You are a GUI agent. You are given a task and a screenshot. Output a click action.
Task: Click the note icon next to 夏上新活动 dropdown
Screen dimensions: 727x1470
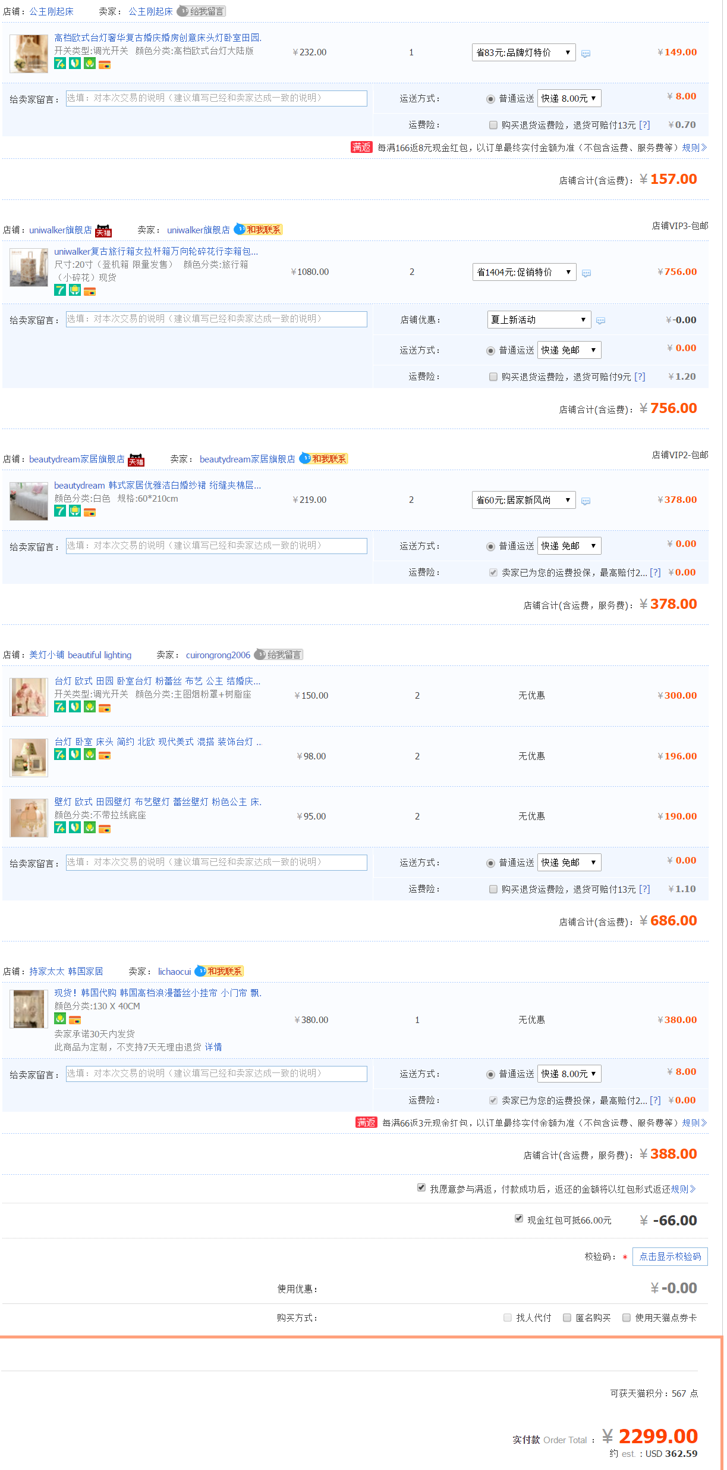tap(600, 321)
